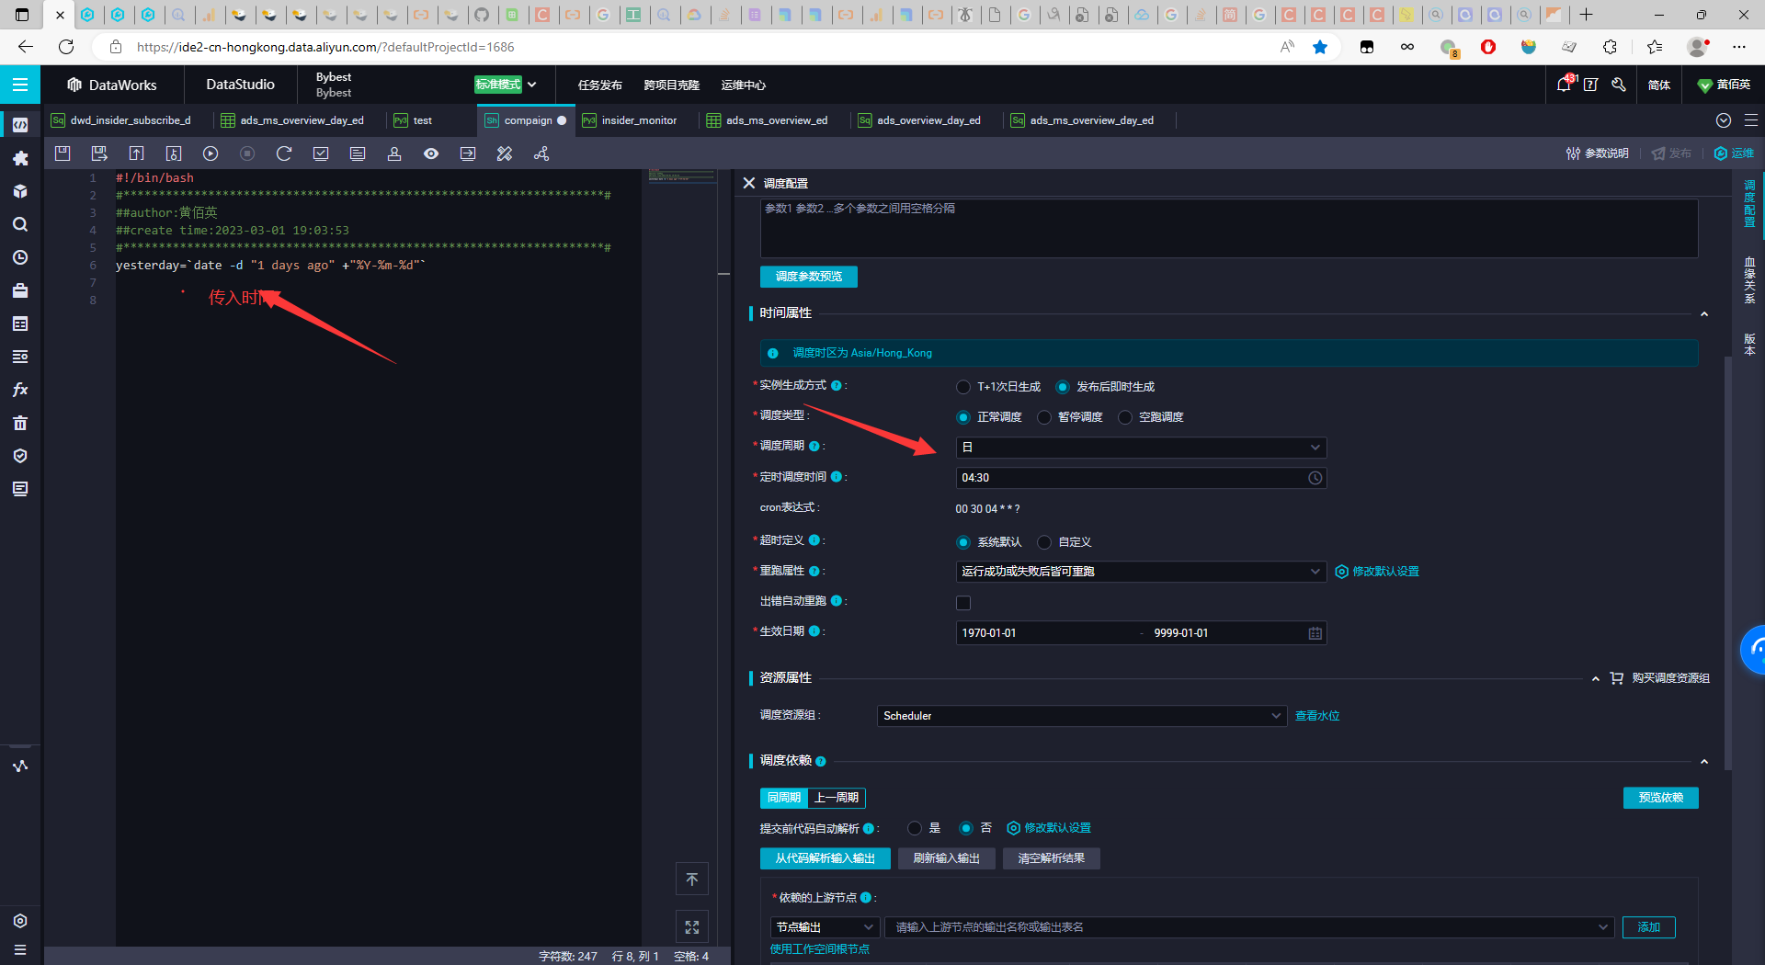Select 暂停调度 radio option
This screenshot has width=1765, height=965.
tap(1044, 417)
